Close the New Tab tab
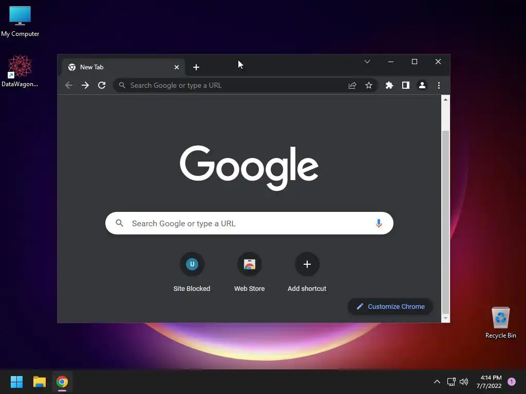526x394 pixels. tap(177, 67)
